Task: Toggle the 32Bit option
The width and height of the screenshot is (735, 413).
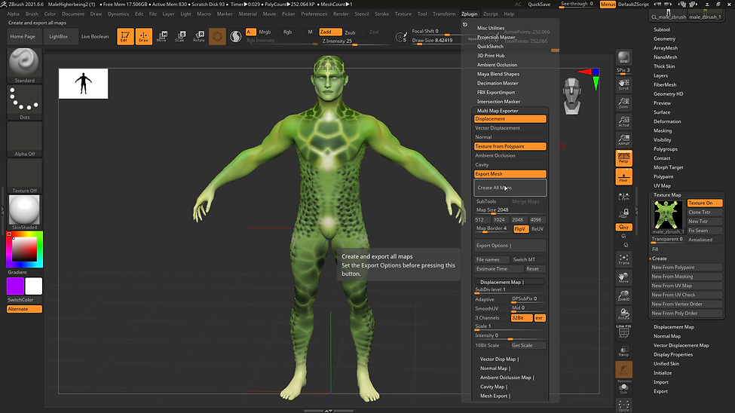Action: (521, 318)
